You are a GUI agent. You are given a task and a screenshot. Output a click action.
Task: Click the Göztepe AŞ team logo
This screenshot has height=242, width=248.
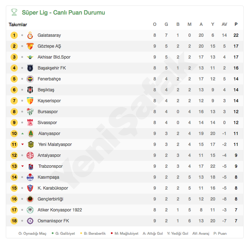pos(30,46)
